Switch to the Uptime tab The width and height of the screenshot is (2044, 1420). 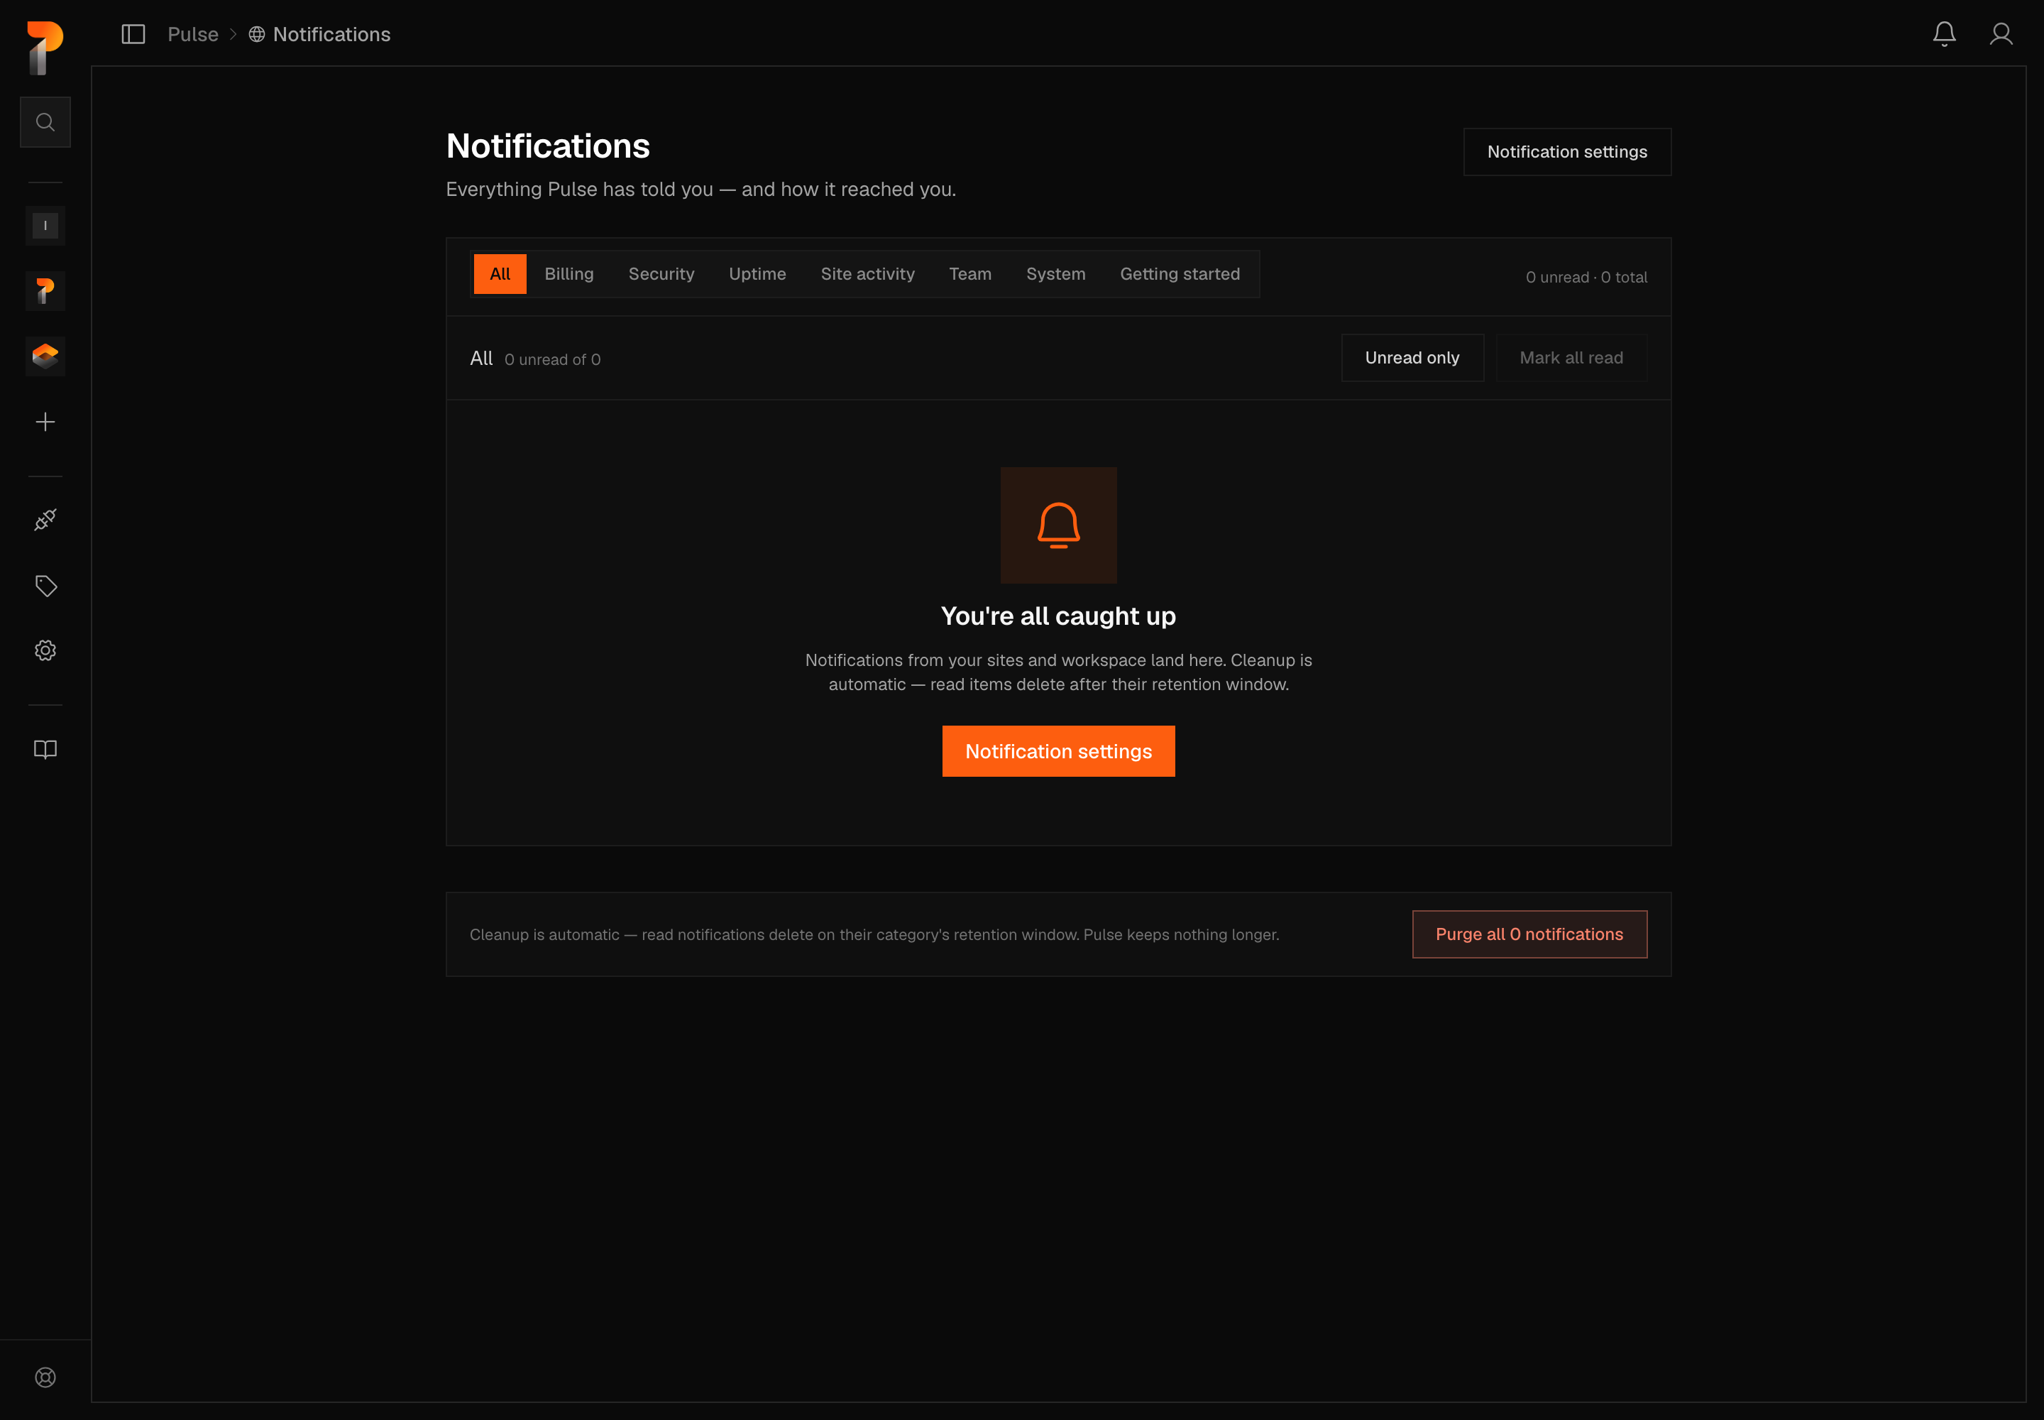coord(758,274)
